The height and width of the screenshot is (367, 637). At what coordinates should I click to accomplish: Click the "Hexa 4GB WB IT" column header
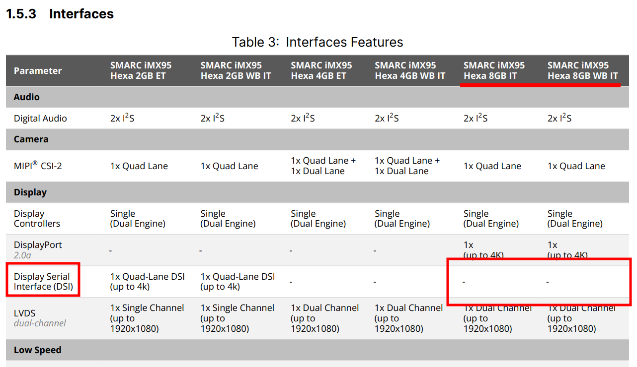pos(410,70)
